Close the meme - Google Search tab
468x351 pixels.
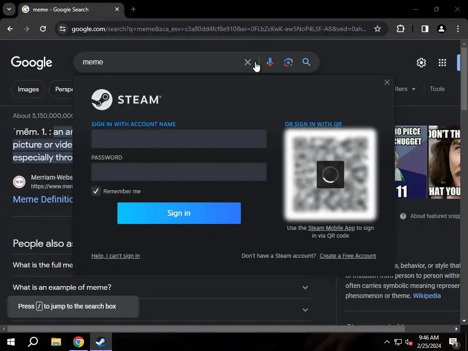coord(117,9)
